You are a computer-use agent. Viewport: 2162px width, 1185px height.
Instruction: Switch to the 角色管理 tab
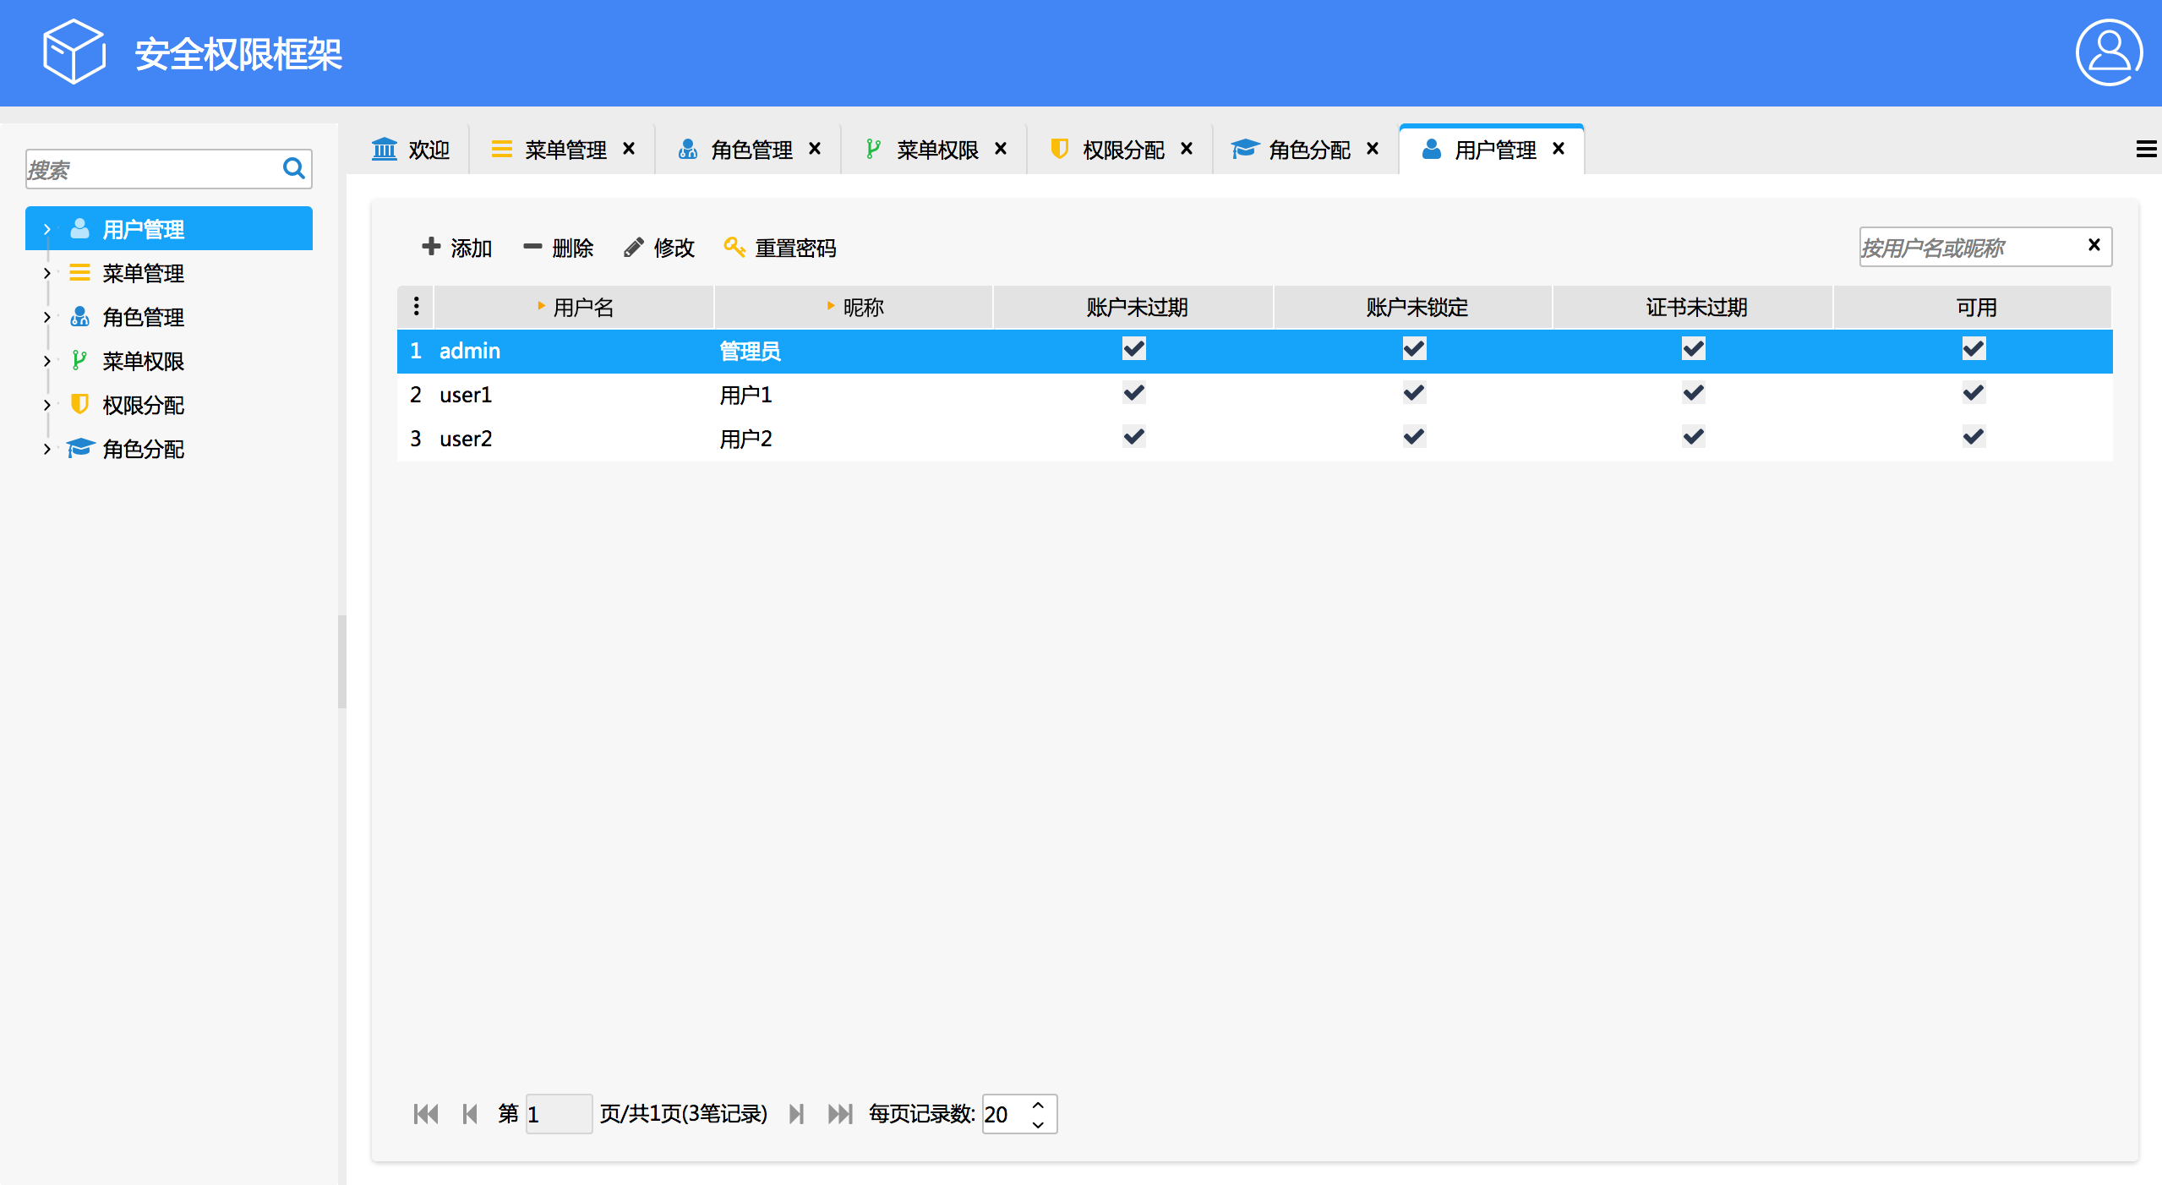[750, 150]
